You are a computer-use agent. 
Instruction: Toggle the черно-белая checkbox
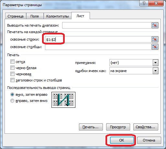coord(12,68)
